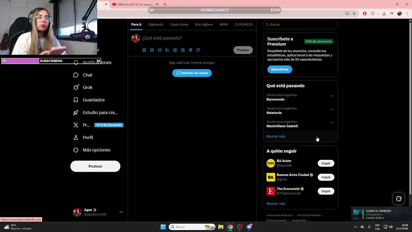Open #alatarde trending topic
The height and width of the screenshot is (232, 412).
[274, 113]
